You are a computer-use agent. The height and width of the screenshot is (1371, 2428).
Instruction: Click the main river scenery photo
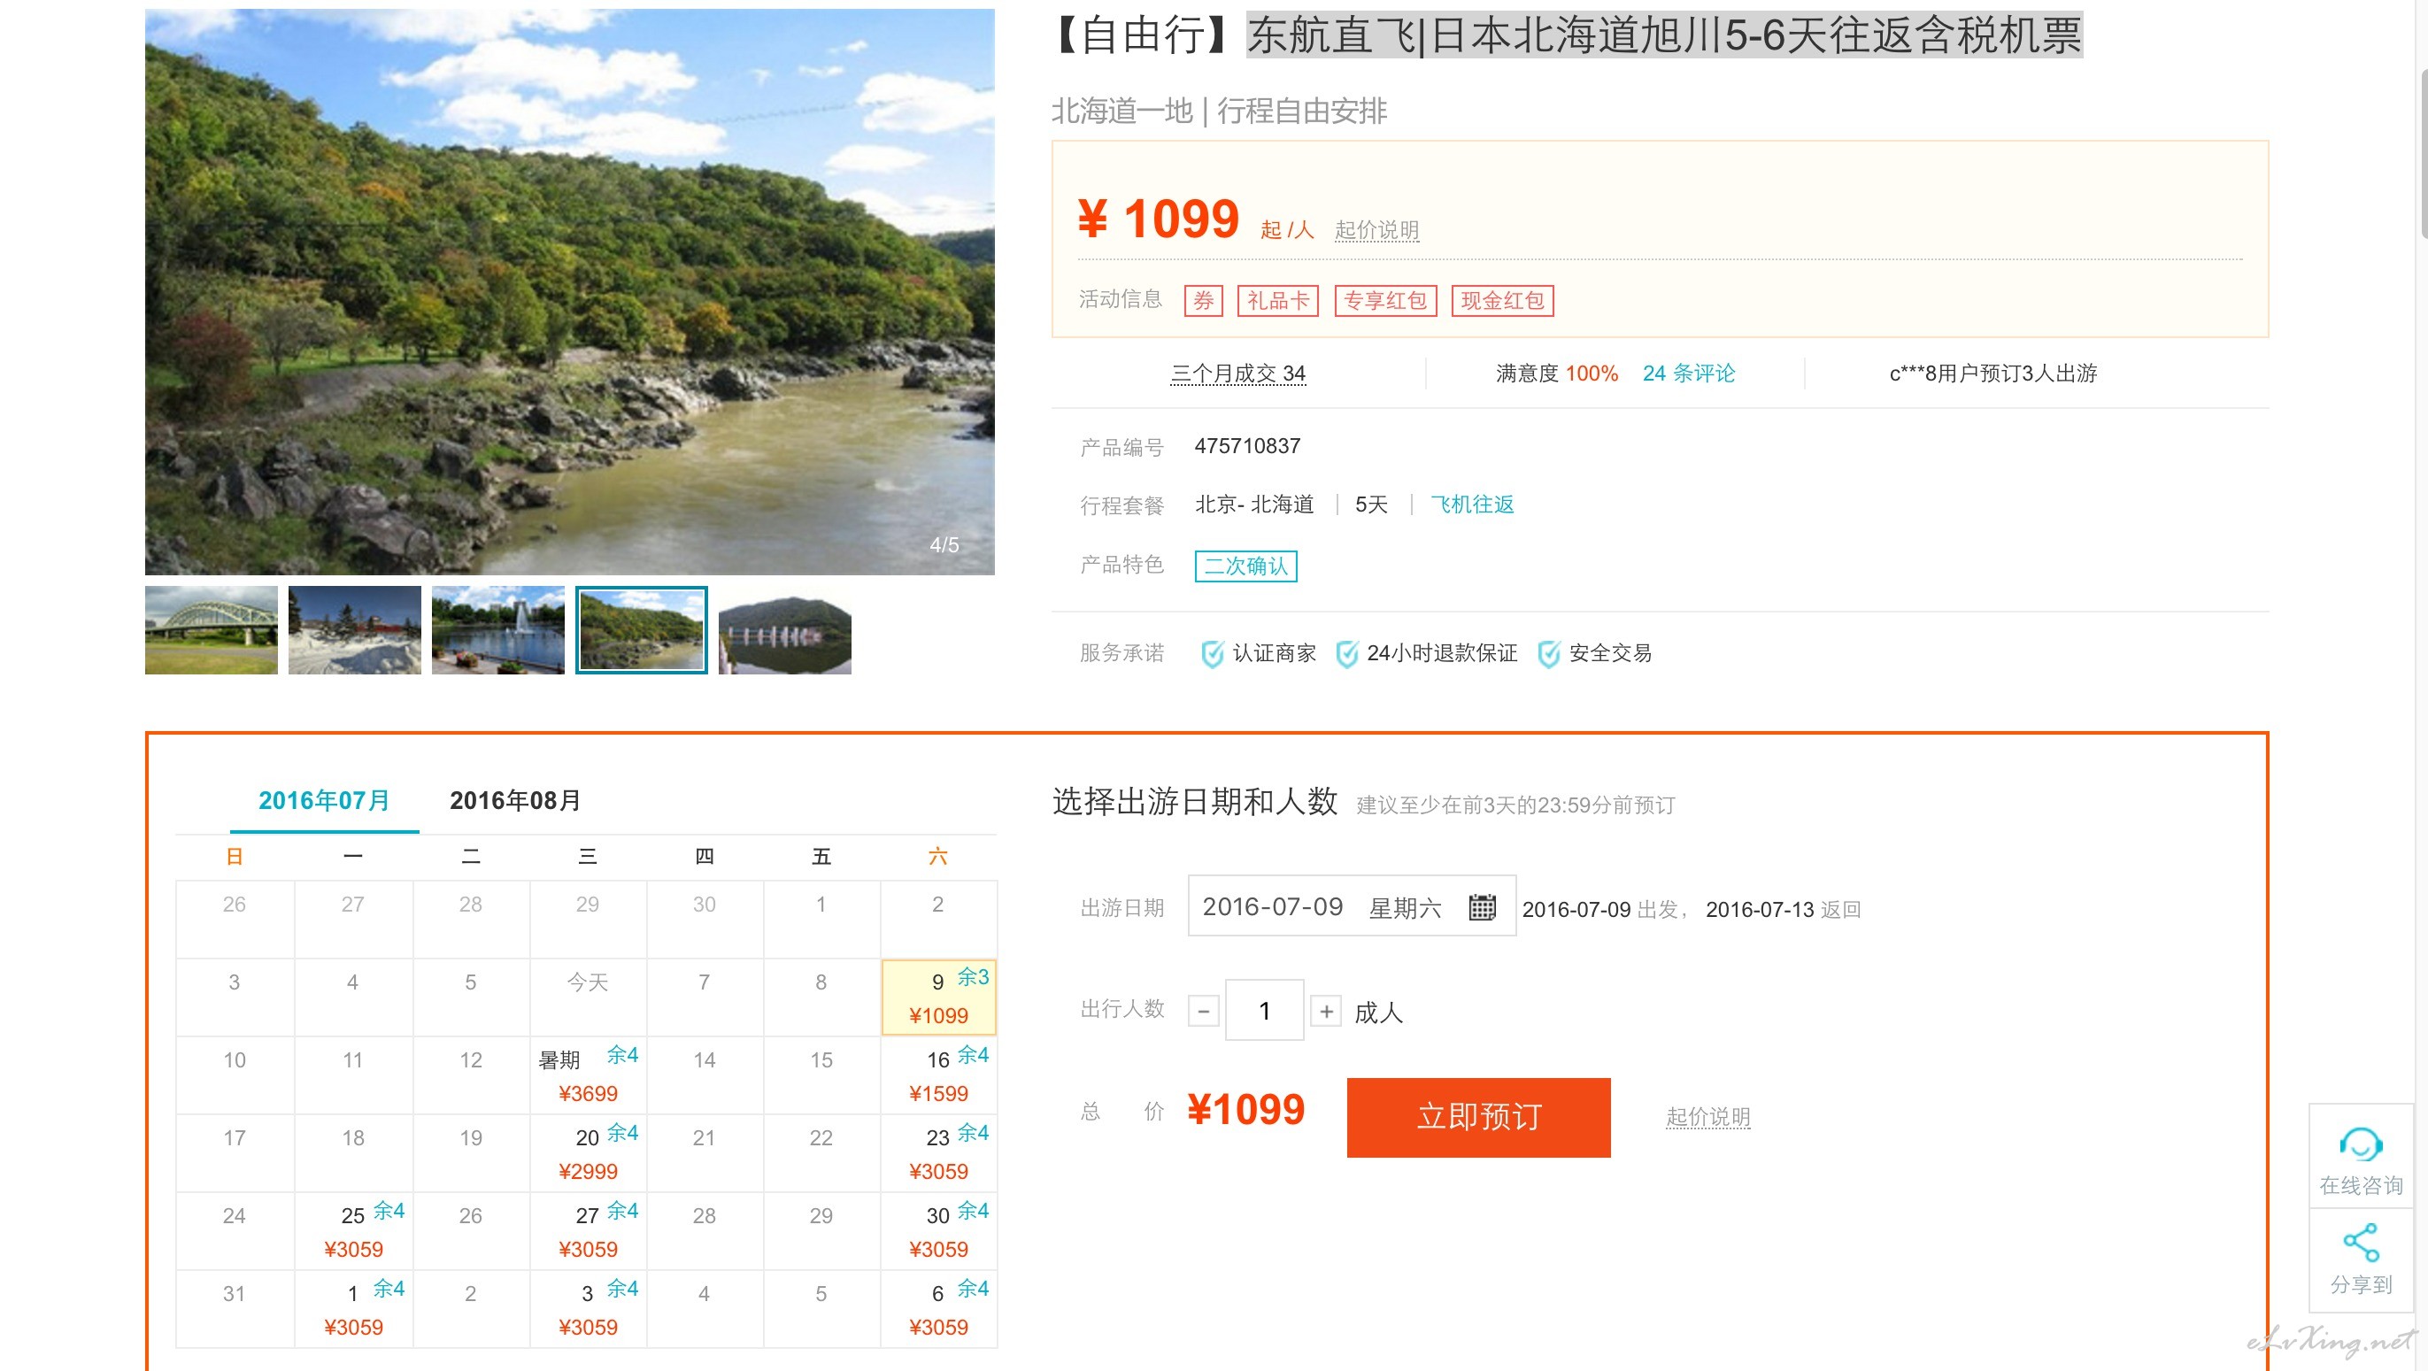coord(569,292)
